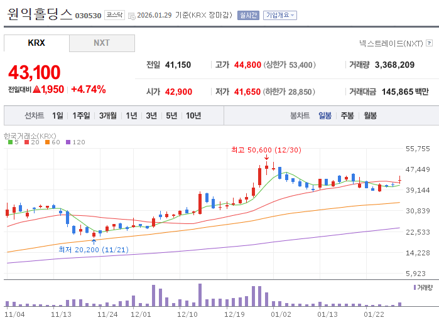Select the 5년 line chart period
Screen dimensions: 439x320
tap(171, 115)
